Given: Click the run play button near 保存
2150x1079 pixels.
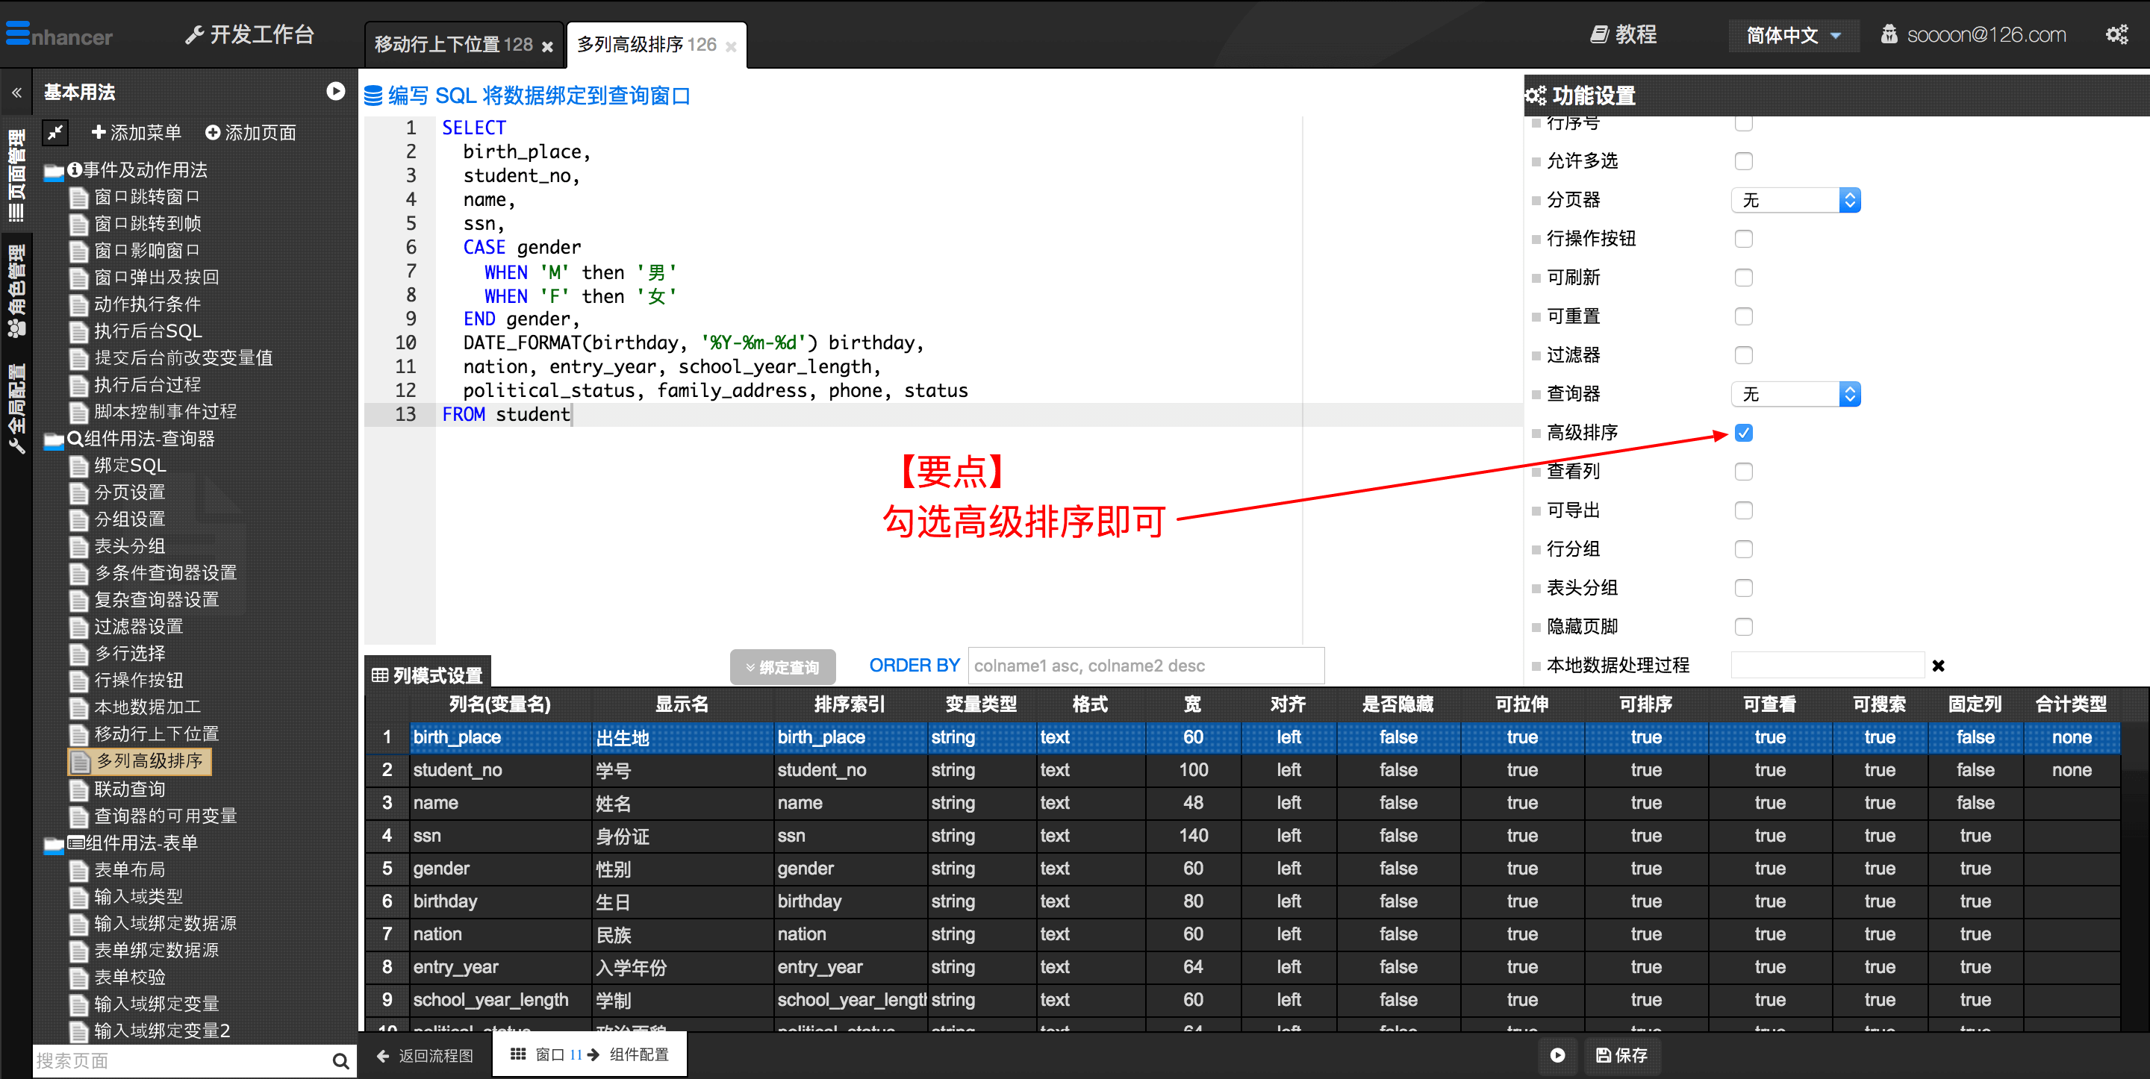Looking at the screenshot, I should (x=1557, y=1055).
